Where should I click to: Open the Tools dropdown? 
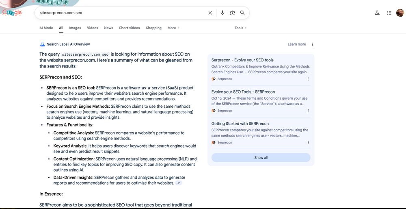240,28
